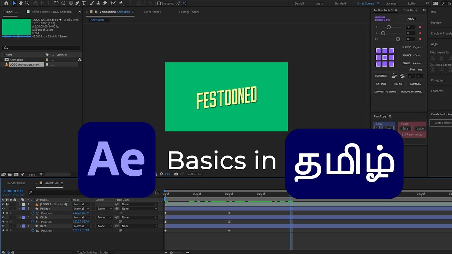This screenshot has height=254, width=452.
Task: Select the Type tool
Action: tap(84, 3)
